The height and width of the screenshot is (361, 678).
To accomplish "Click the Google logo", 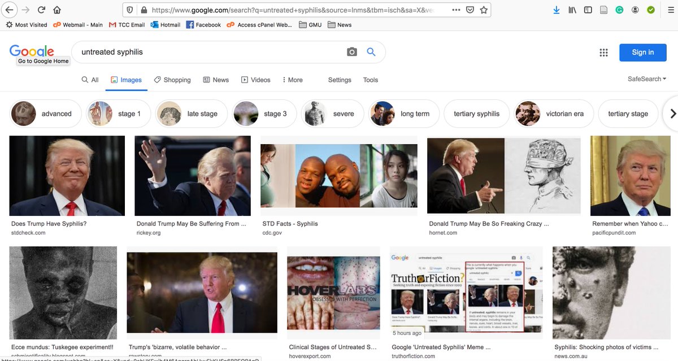I will 32,51.
